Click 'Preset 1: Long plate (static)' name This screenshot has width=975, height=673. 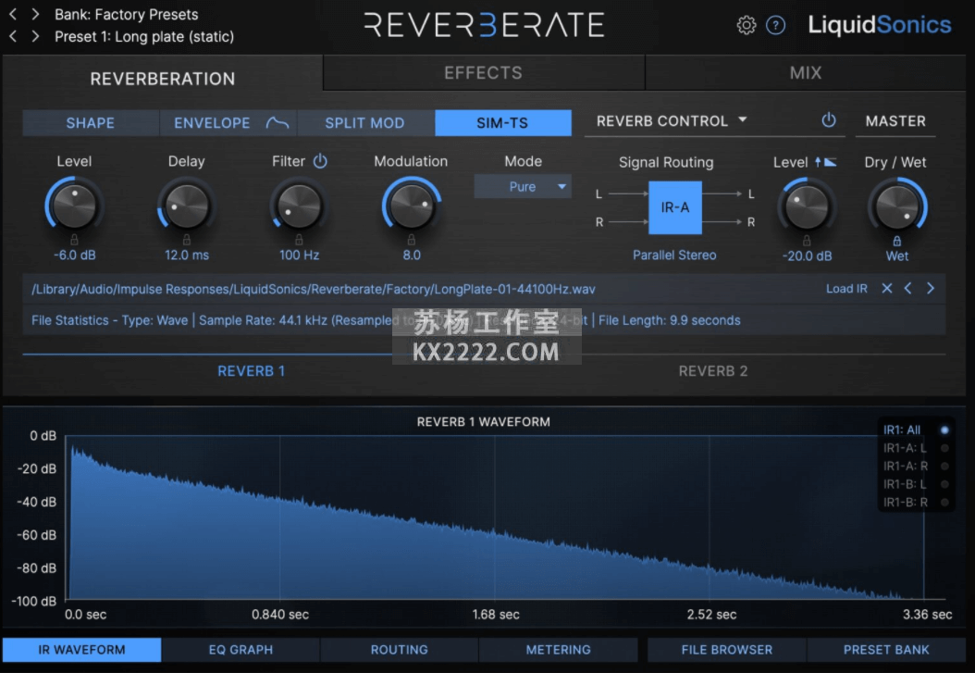144,36
